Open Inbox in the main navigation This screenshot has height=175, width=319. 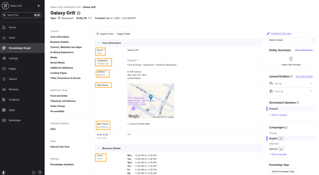(12, 38)
